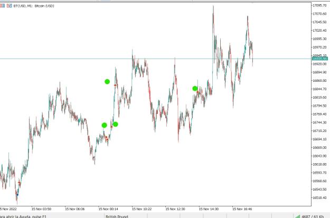Screen dimensions: 330x218
Task: Select the green dot near the 14:00 candles
Action: pyautogui.click(x=195, y=89)
